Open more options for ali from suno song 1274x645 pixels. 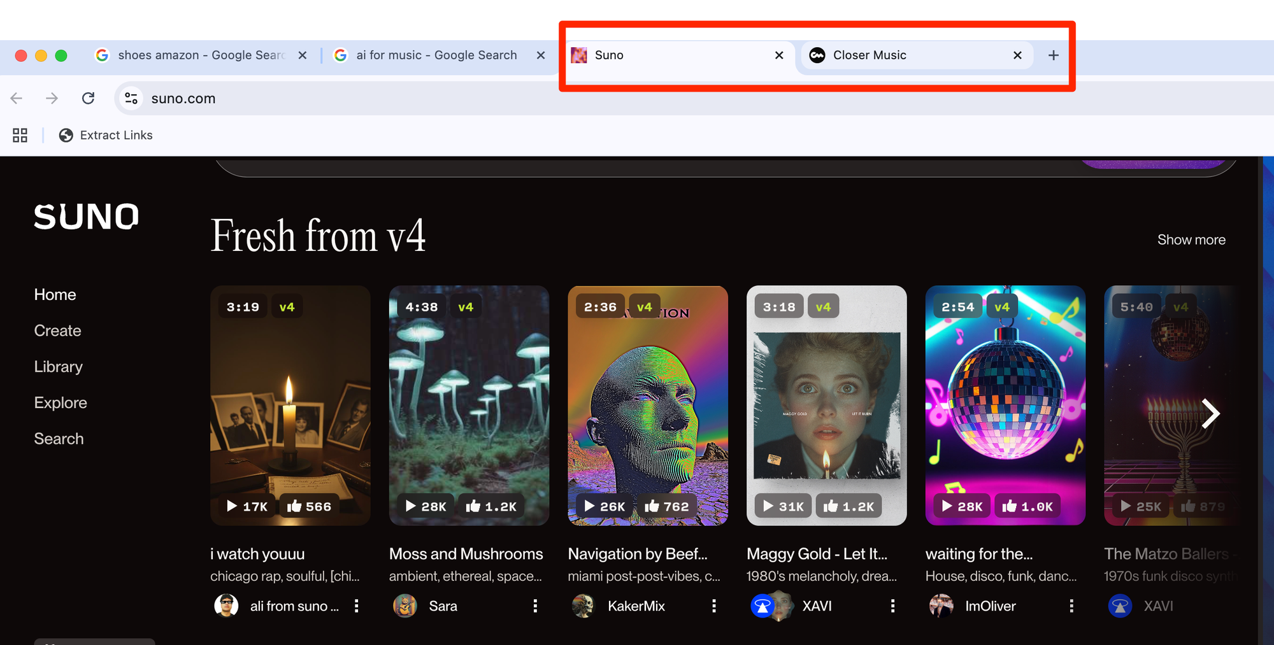click(x=357, y=606)
